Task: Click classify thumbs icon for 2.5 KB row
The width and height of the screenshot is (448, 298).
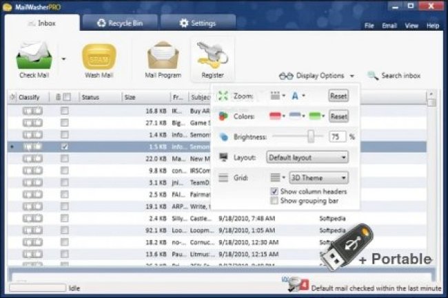Action: coord(32,195)
